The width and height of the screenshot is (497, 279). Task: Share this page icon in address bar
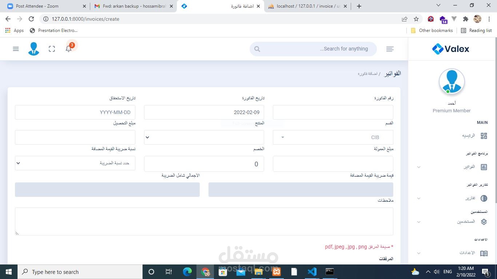tap(405, 19)
